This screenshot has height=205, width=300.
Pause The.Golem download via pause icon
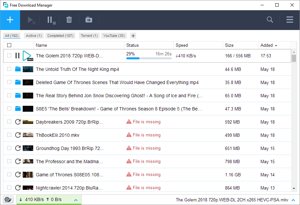17,56
